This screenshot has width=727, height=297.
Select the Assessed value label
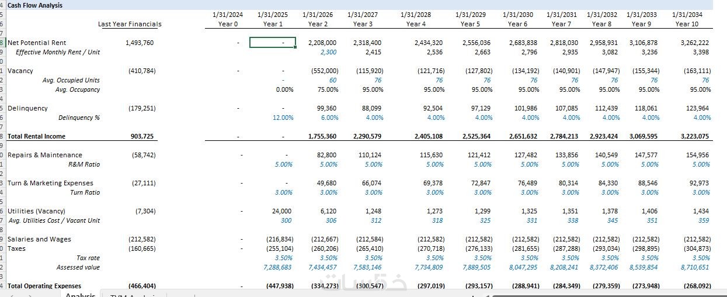(x=78, y=267)
